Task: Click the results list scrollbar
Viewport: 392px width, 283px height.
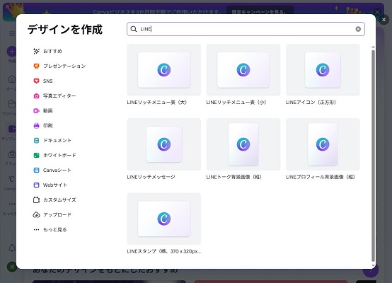Action: (x=373, y=156)
